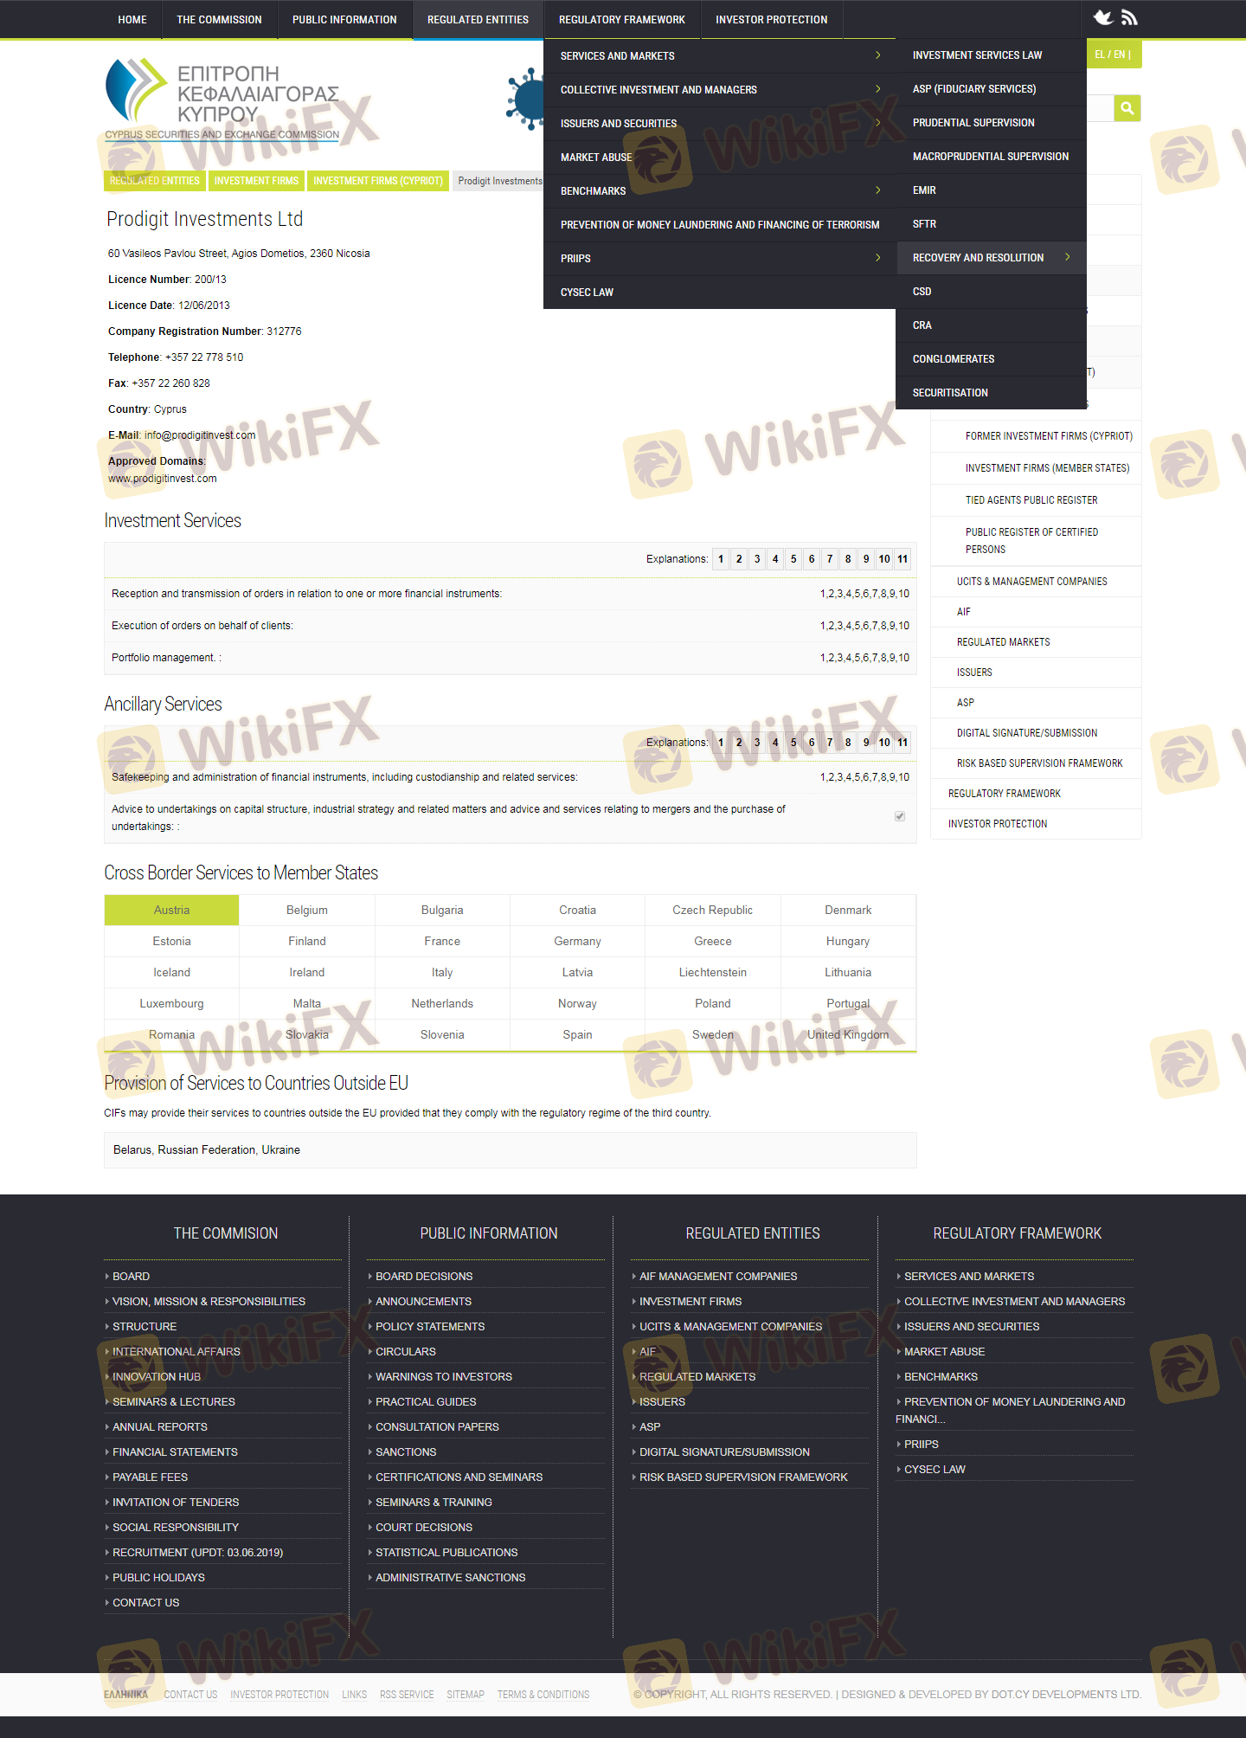
Task: Open the Sitemap link in bottom bar
Action: click(466, 1695)
